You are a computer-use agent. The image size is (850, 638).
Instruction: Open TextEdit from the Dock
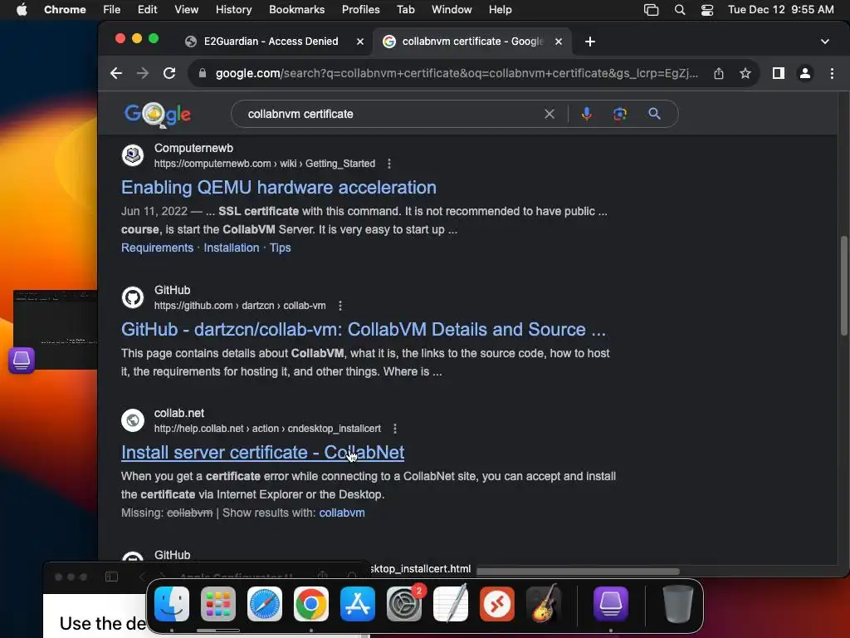(x=451, y=604)
